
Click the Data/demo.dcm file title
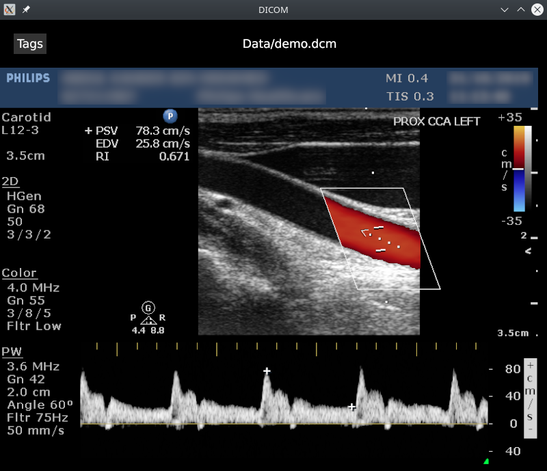(x=289, y=44)
